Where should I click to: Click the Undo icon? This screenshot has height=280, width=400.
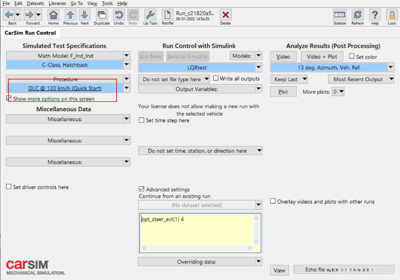pos(119,15)
